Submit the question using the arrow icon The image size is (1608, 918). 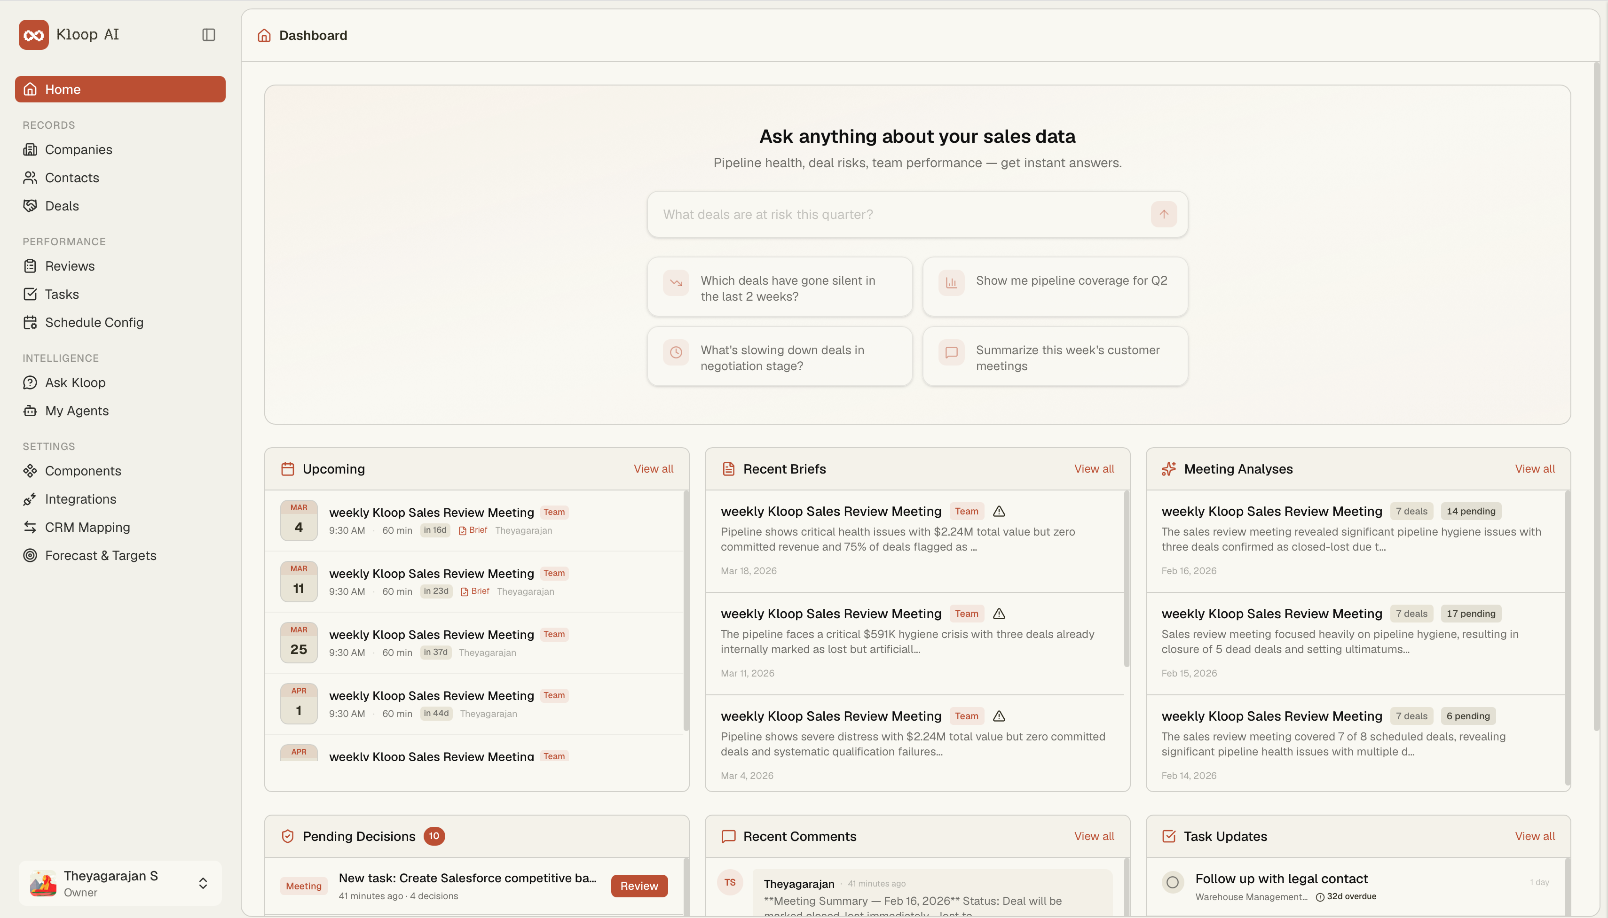(1163, 214)
